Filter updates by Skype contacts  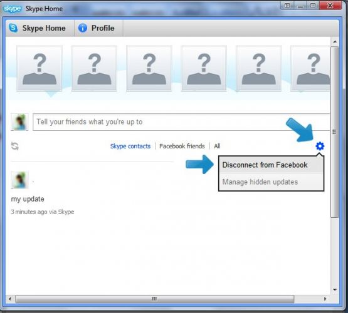(130, 146)
